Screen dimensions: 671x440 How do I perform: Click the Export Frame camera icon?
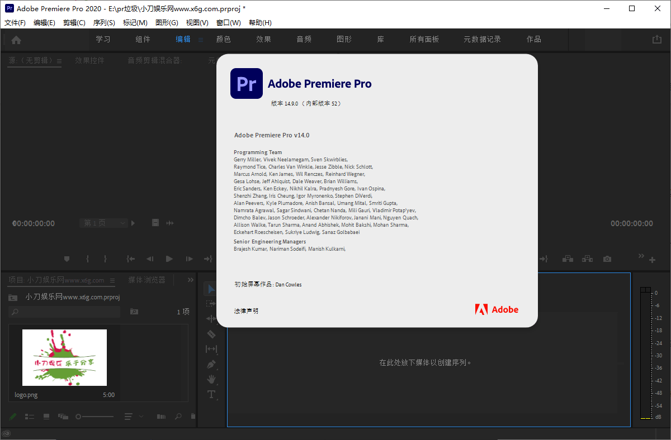[x=607, y=259]
